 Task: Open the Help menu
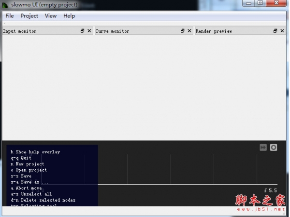click(x=69, y=16)
